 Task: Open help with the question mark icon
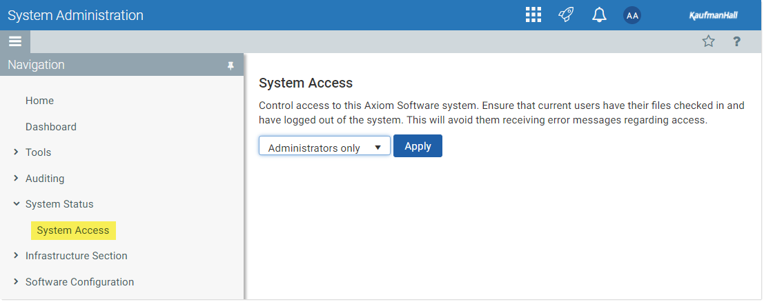pyautogui.click(x=736, y=41)
